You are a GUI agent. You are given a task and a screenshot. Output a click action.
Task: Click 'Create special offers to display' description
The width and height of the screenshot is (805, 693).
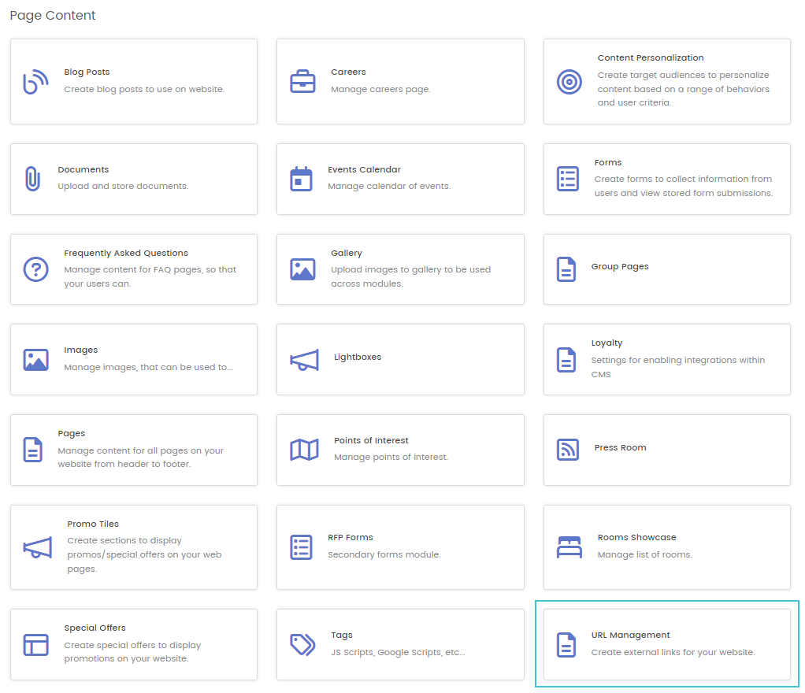tap(132, 652)
